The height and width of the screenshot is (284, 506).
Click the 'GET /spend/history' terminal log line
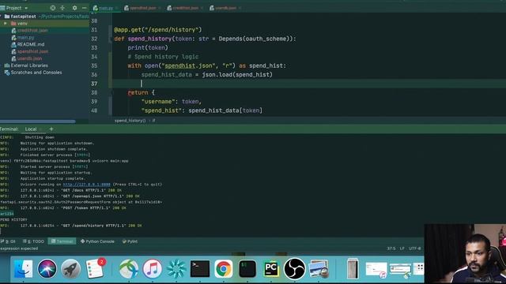click(71, 226)
